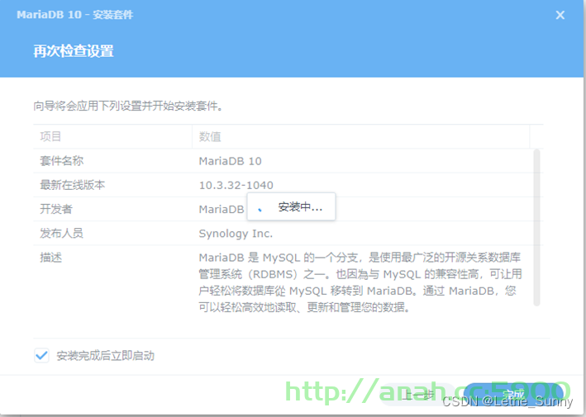Select the 套件名称 row label
This screenshot has width=586, height=417.
click(x=62, y=161)
